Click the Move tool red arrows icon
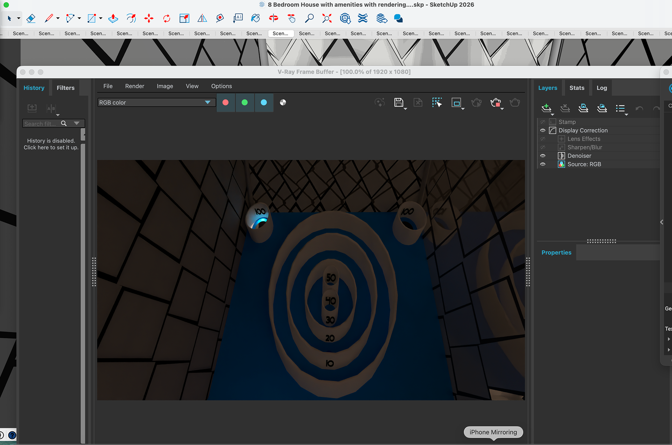 point(149,19)
